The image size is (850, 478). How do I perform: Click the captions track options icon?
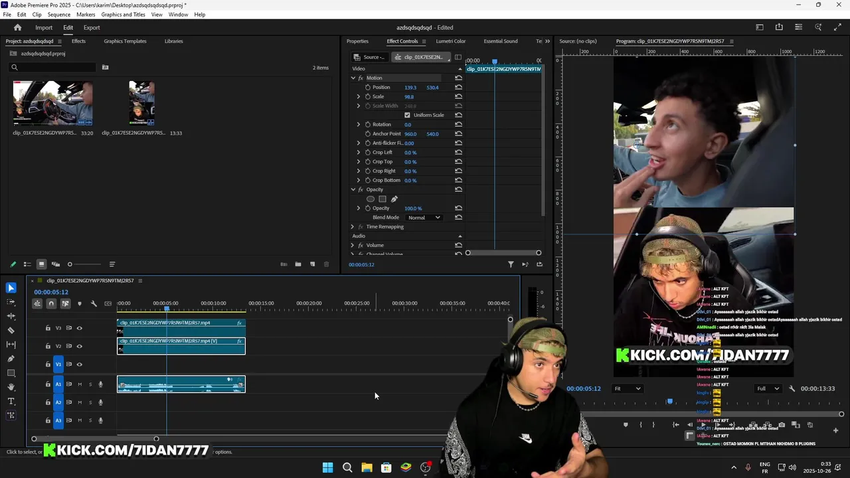pyautogui.click(x=108, y=303)
